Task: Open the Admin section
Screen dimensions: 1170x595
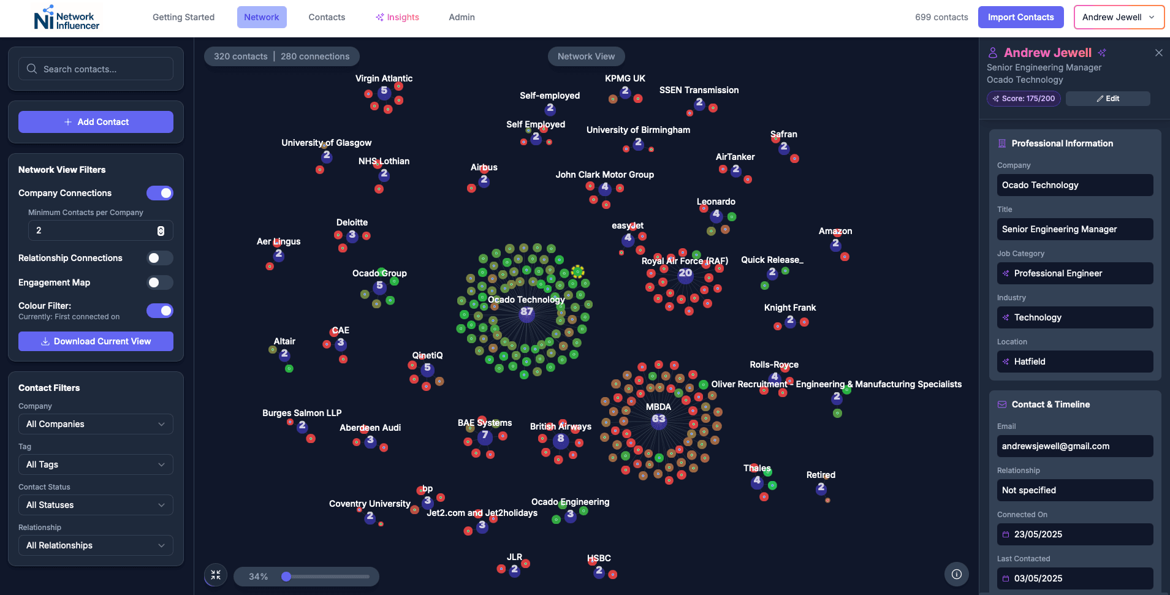Action: click(461, 17)
